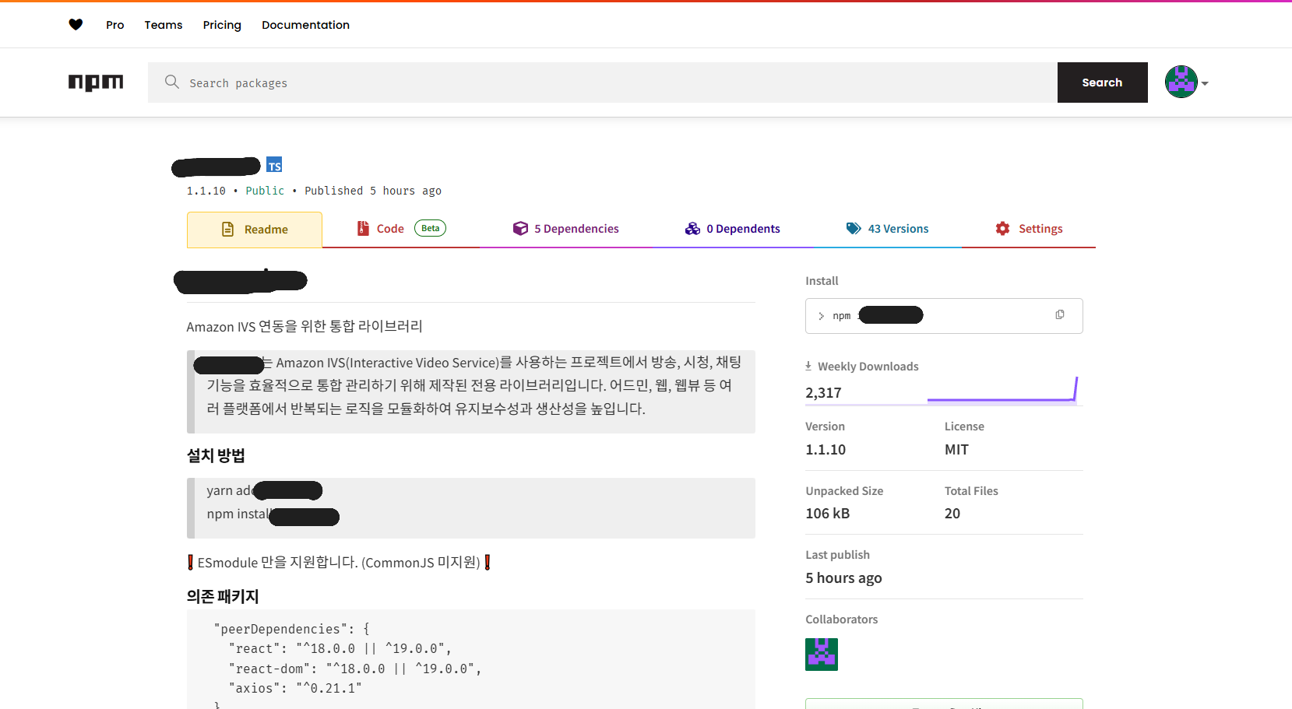Click the npm logo
The width and height of the screenshot is (1292, 709).
coord(96,82)
